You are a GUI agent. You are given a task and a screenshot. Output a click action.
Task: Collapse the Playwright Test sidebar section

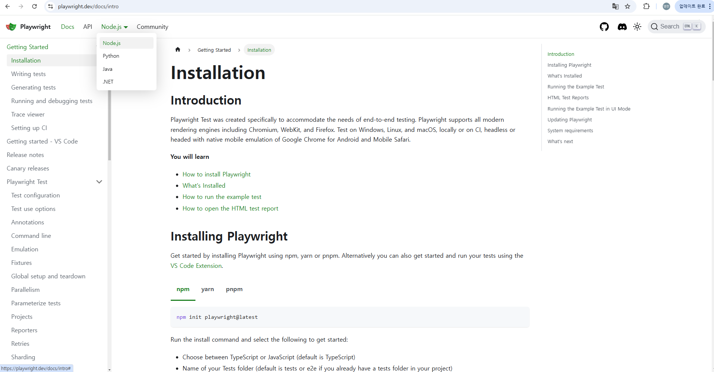point(99,182)
